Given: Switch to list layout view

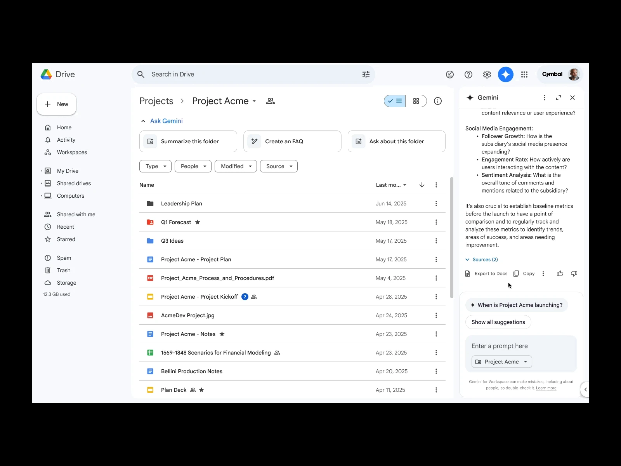Looking at the screenshot, I should click(395, 101).
